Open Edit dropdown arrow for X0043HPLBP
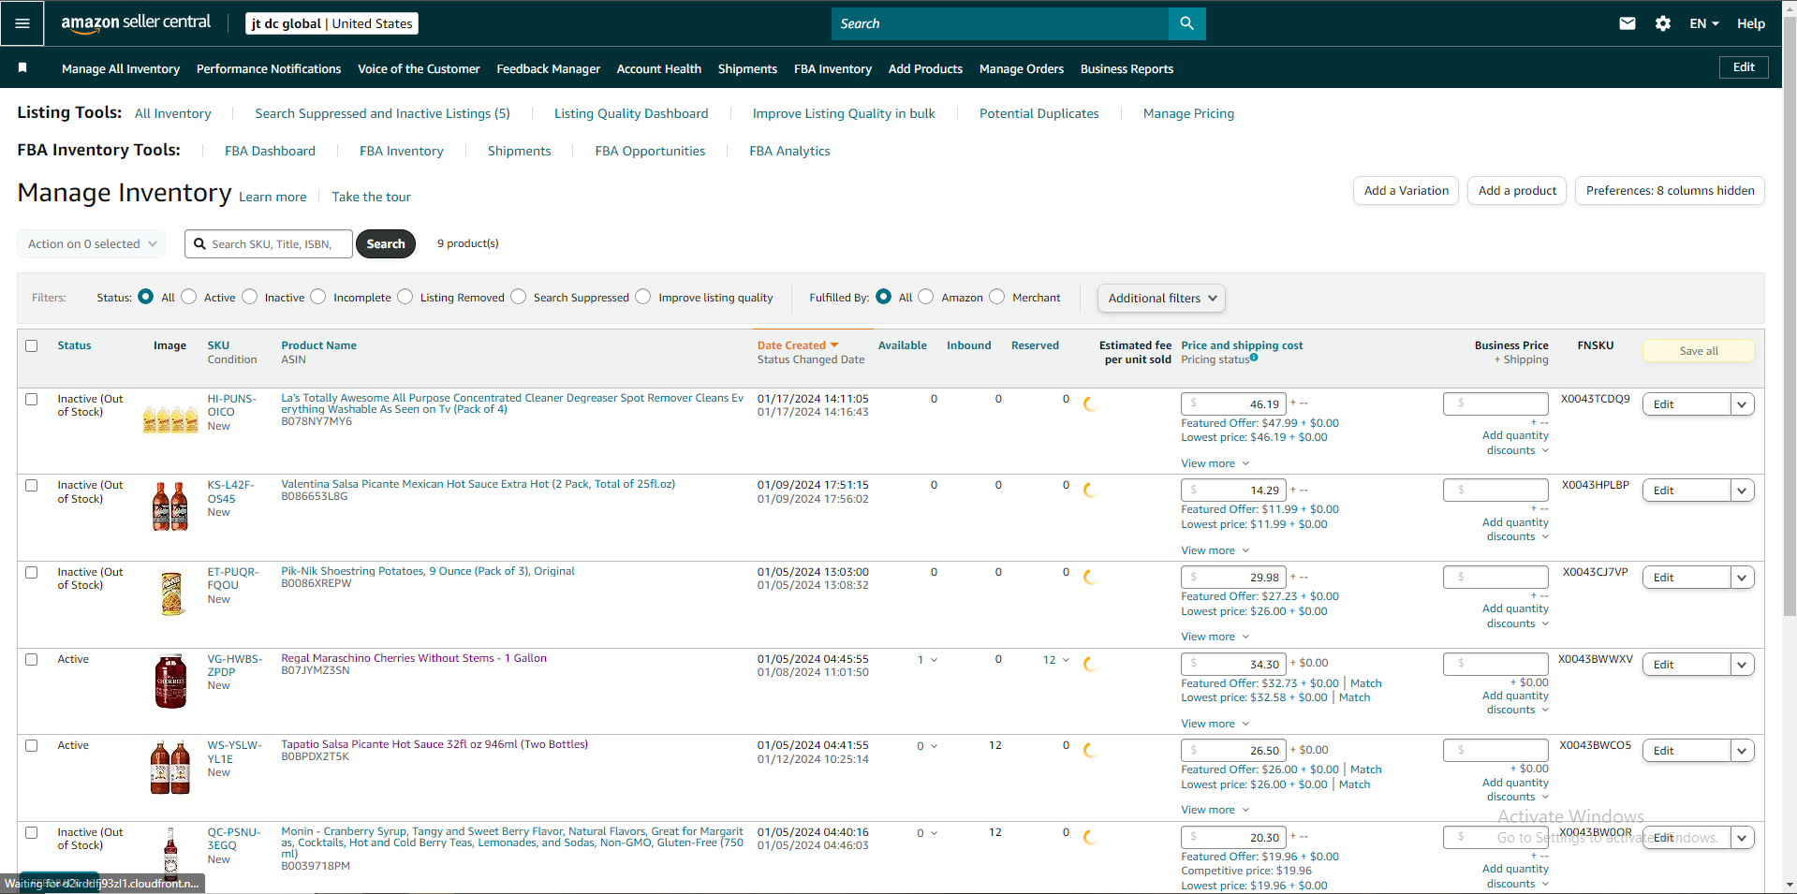This screenshot has height=894, width=1797. pos(1742,491)
